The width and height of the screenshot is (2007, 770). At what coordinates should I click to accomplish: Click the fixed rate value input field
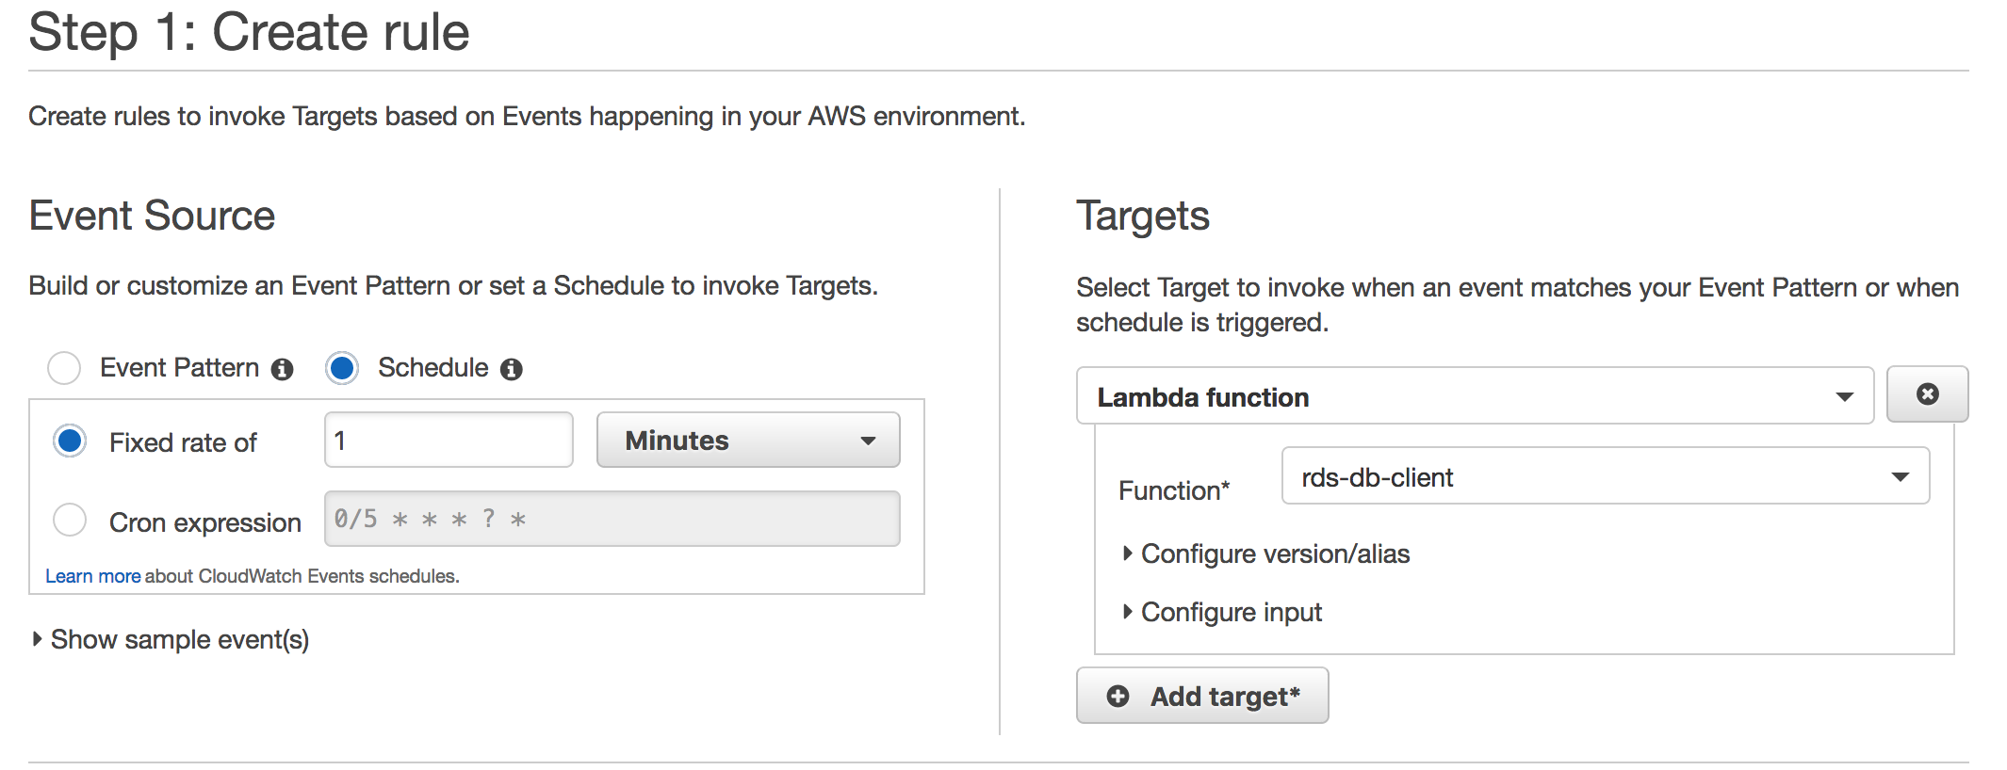point(449,440)
